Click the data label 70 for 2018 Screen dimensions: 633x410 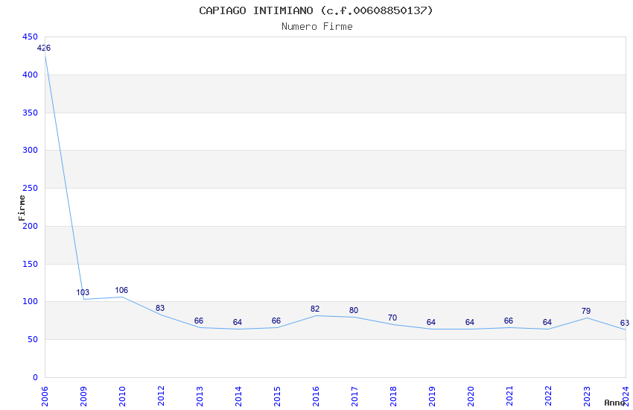tap(392, 318)
